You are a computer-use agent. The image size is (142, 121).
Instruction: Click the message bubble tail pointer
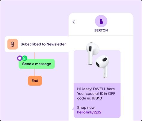[x=73, y=109]
